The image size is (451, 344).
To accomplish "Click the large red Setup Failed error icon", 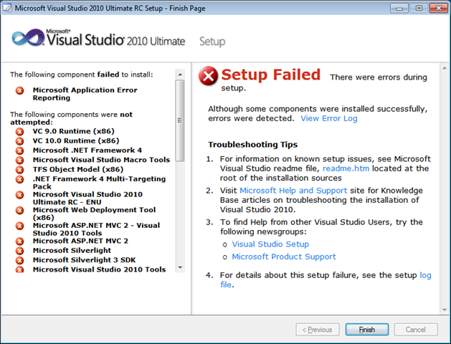I will point(209,76).
